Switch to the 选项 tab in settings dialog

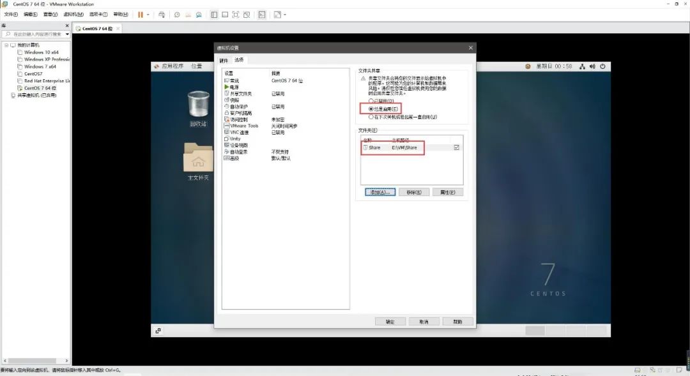(239, 60)
